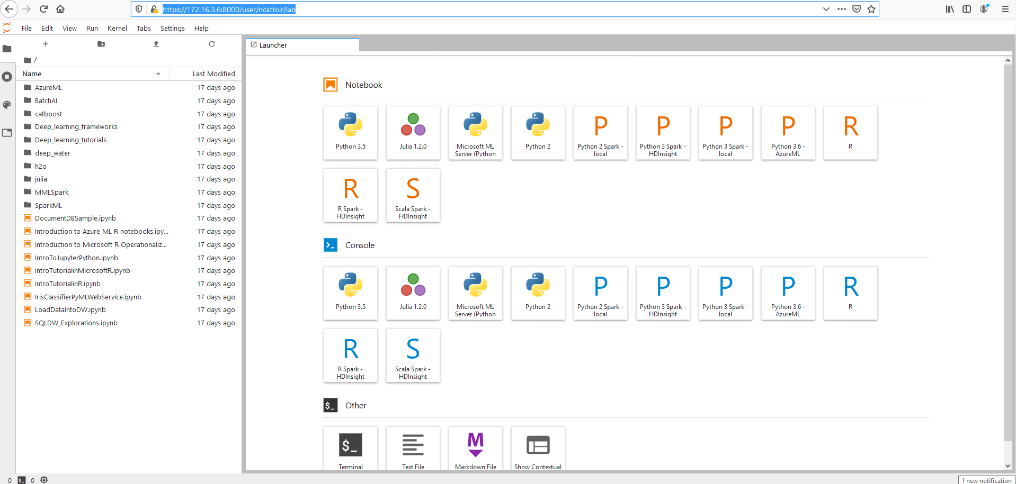Click the new launcher plus button
This screenshot has height=484, width=1016.
[46, 44]
